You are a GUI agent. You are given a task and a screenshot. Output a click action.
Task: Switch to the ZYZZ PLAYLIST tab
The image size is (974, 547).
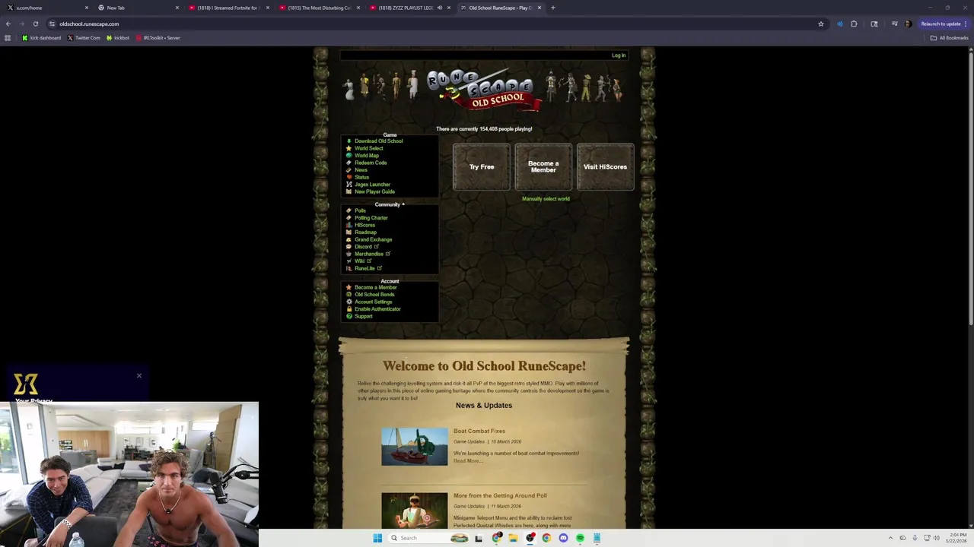pos(409,8)
